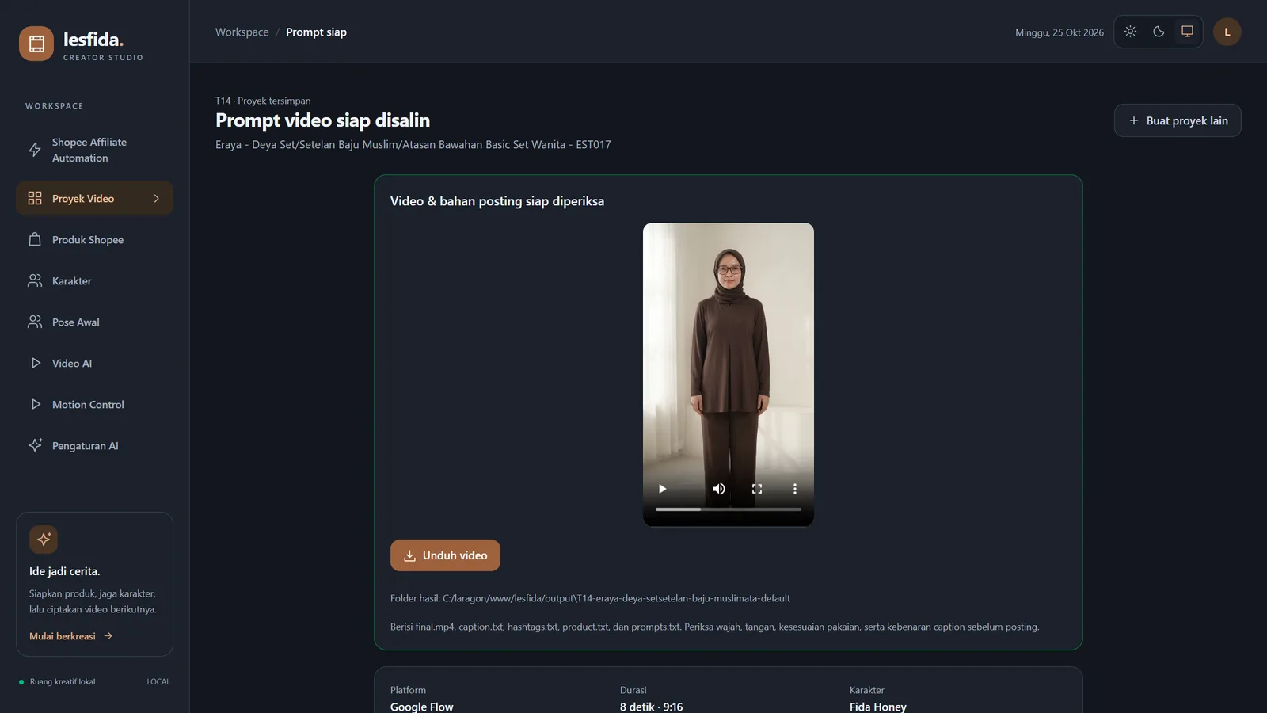Switch to dark theme moon icon
1267x713 pixels.
[1159, 32]
